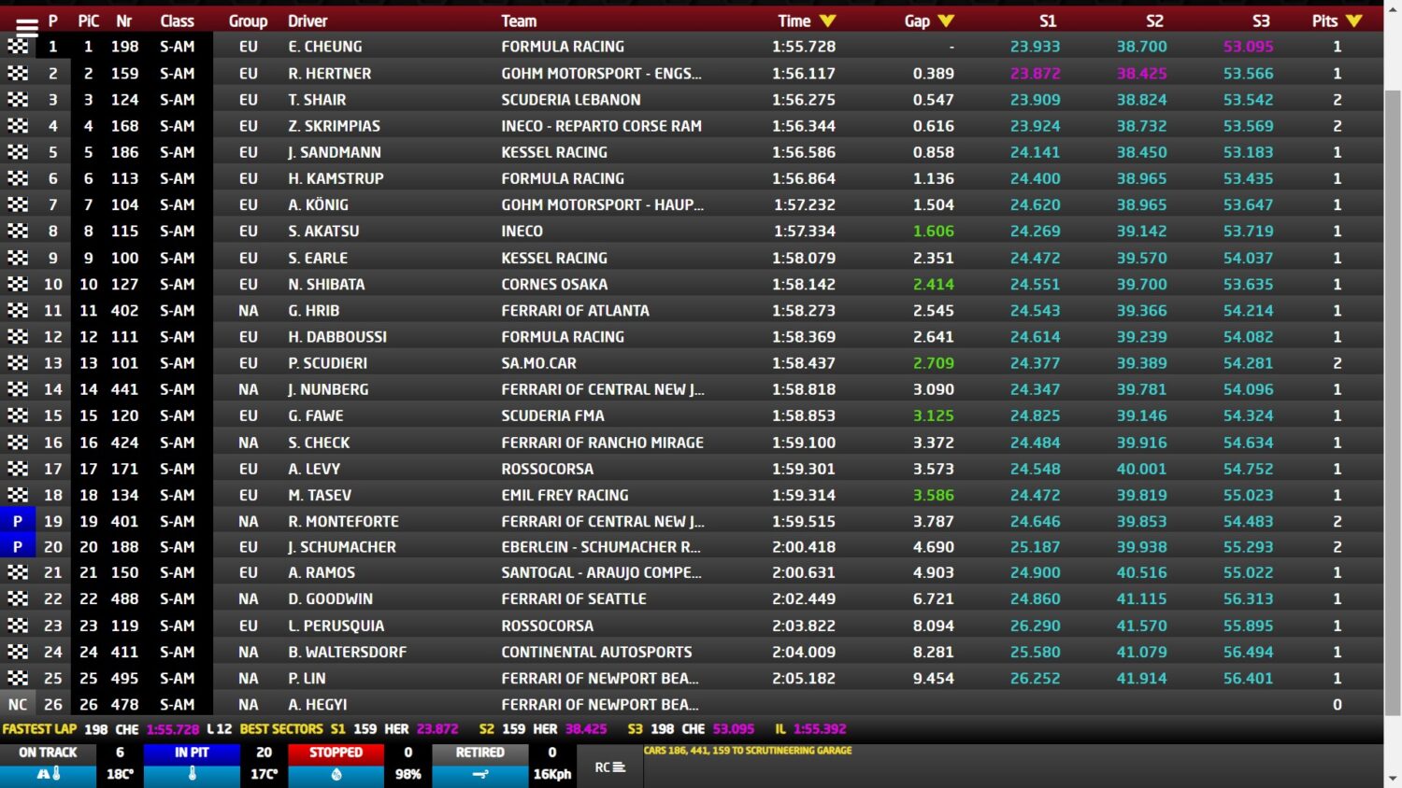The height and width of the screenshot is (788, 1402).
Task: Click the scrollbar down arrow
Action: (x=1393, y=779)
